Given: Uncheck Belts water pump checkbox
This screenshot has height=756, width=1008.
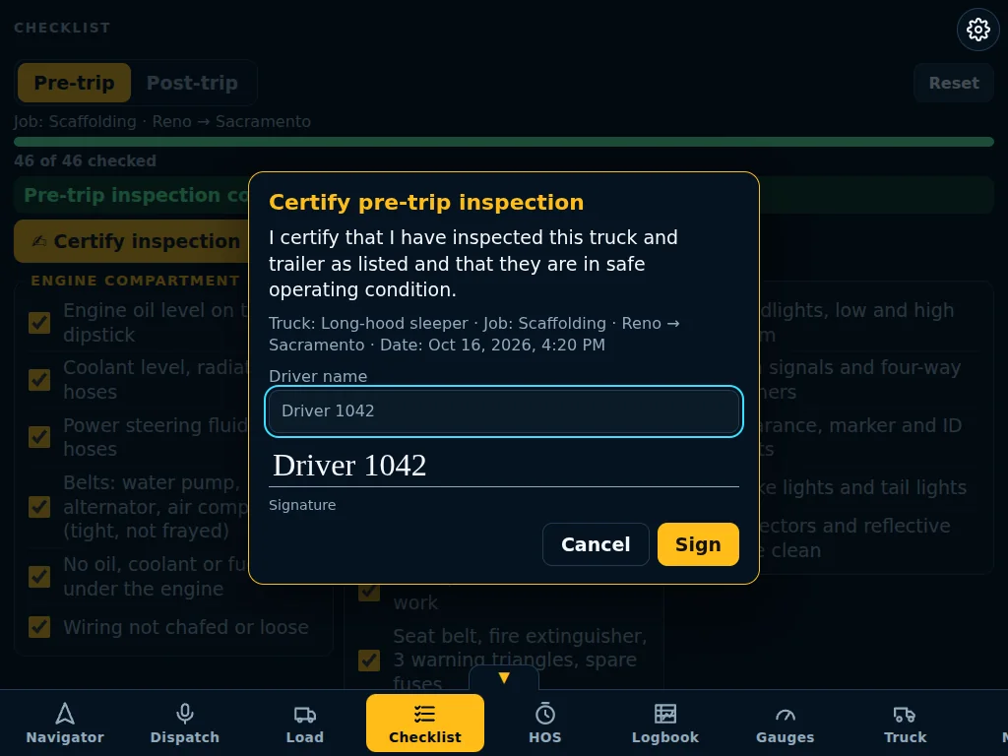Looking at the screenshot, I should [39, 507].
